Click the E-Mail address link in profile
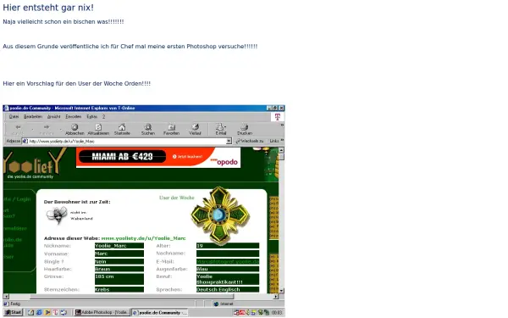508x318 pixels. click(228, 261)
